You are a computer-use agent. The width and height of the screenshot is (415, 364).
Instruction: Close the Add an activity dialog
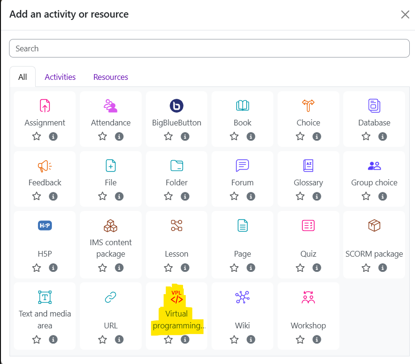tap(405, 14)
